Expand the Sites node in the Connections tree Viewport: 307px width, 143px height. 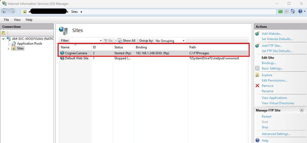click(8, 49)
